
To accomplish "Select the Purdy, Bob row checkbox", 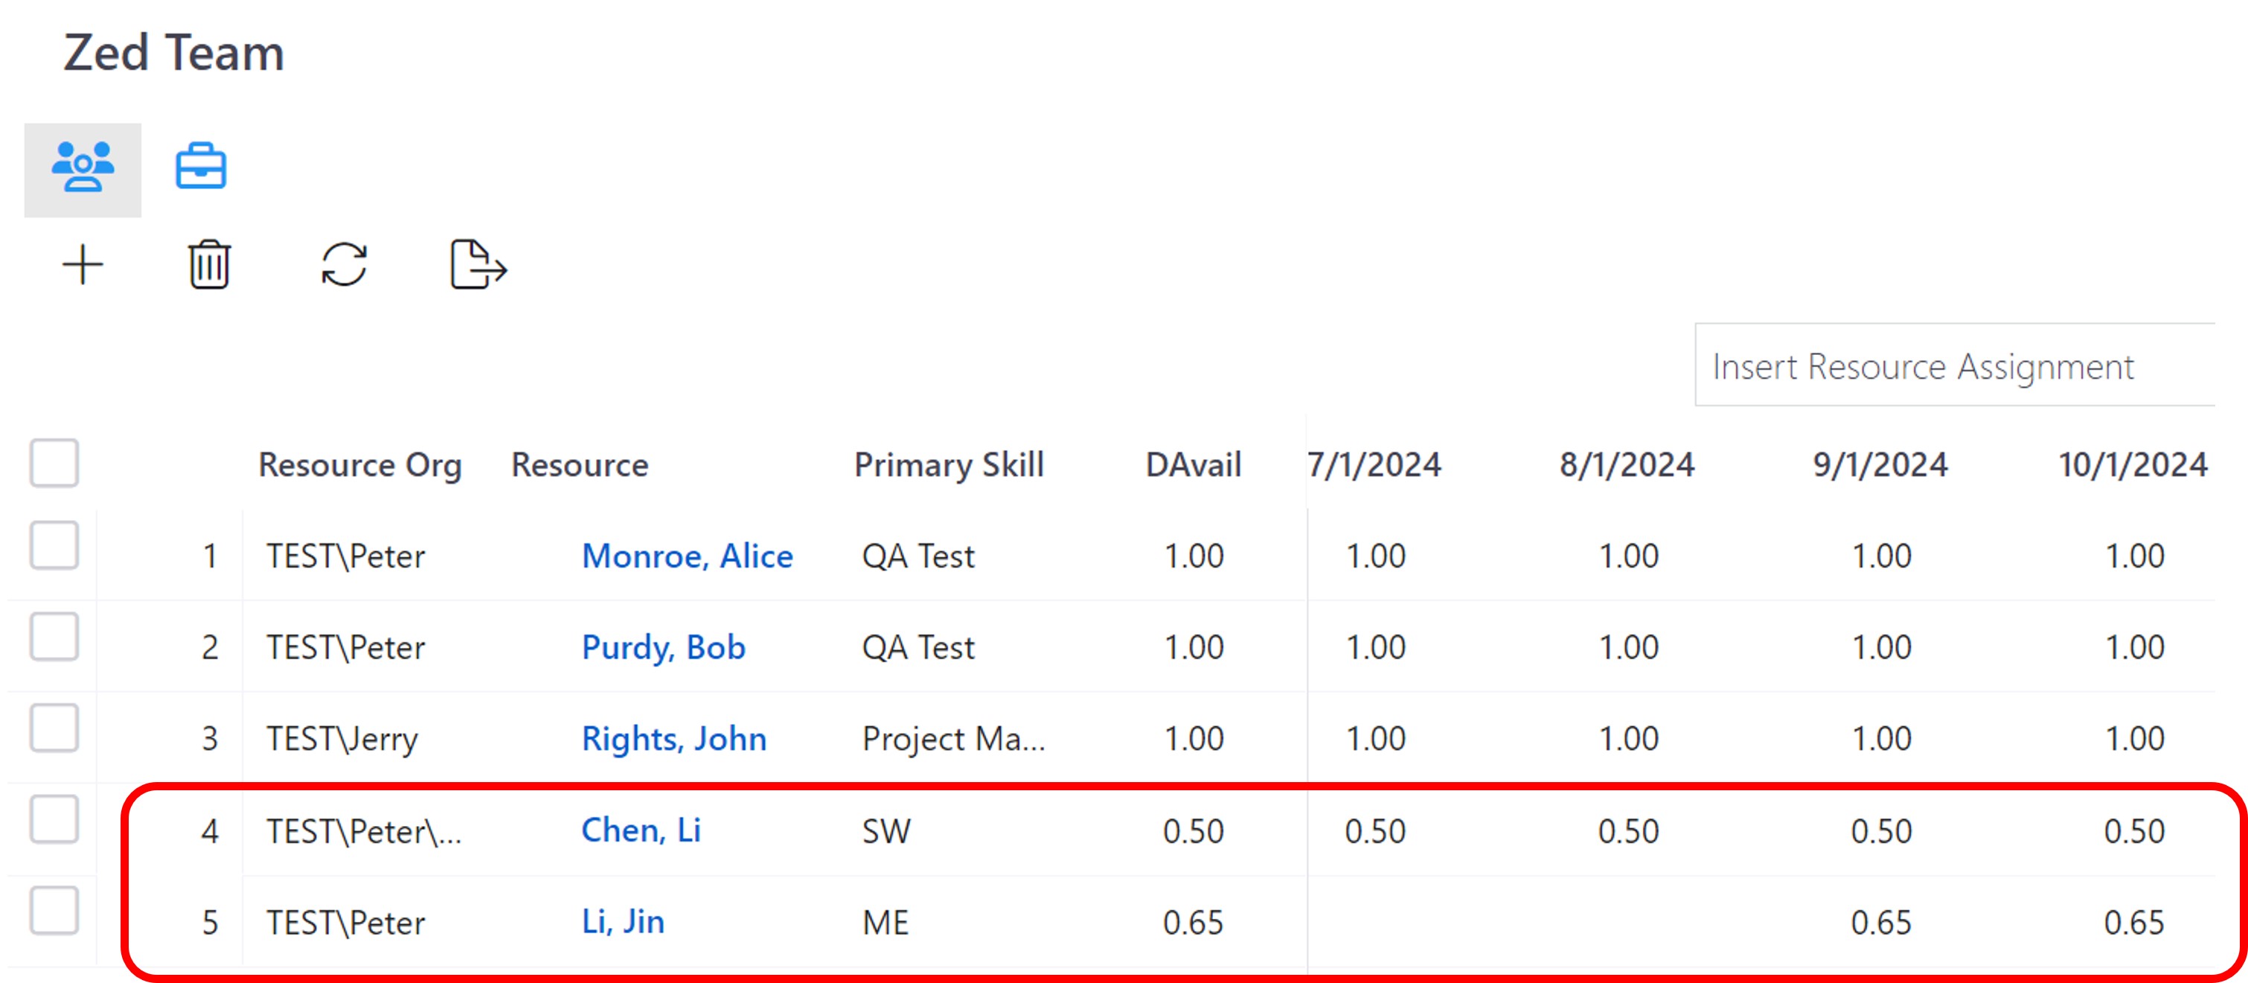I will click(x=54, y=637).
